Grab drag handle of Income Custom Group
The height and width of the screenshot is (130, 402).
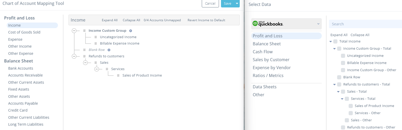[x=85, y=31]
